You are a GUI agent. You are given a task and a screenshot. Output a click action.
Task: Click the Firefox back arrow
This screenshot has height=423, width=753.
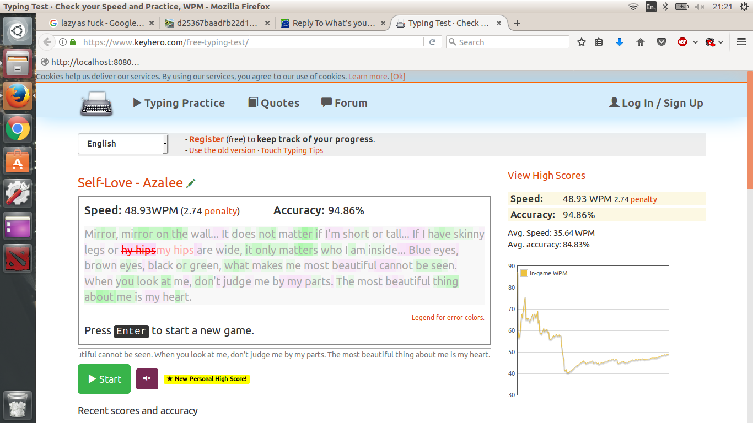(x=47, y=42)
